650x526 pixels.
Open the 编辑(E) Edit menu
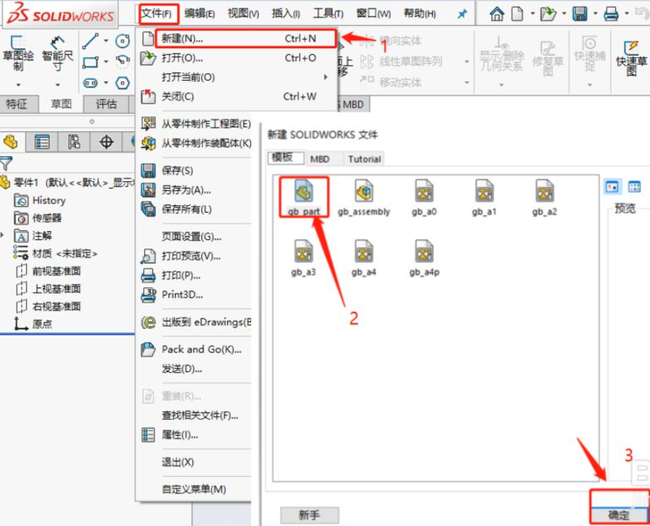tap(199, 14)
